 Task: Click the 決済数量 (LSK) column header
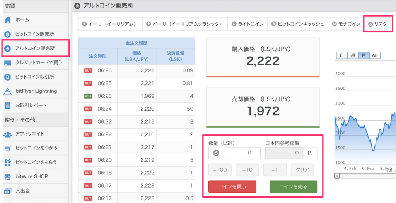pos(176,56)
